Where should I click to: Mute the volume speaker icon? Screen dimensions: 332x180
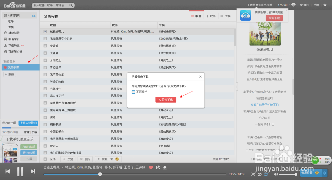click(x=276, y=174)
